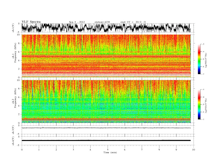This screenshot has height=168, width=218.
Task: Click the ch.2 frequency axis tick "8"
Action: pyautogui.click(x=19, y=89)
